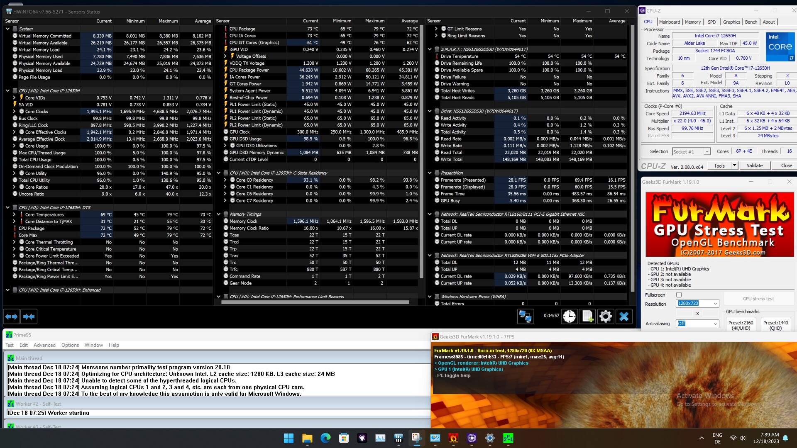The height and width of the screenshot is (448, 797).
Task: Click the collapse columns arrows icon in HWiNFO
Action: [29, 317]
